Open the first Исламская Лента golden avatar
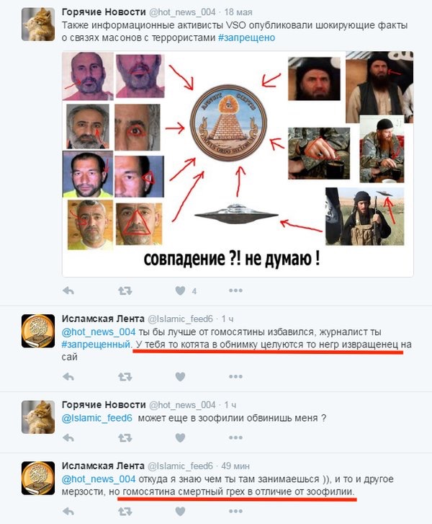This screenshot has height=524, width=432. (x=38, y=331)
